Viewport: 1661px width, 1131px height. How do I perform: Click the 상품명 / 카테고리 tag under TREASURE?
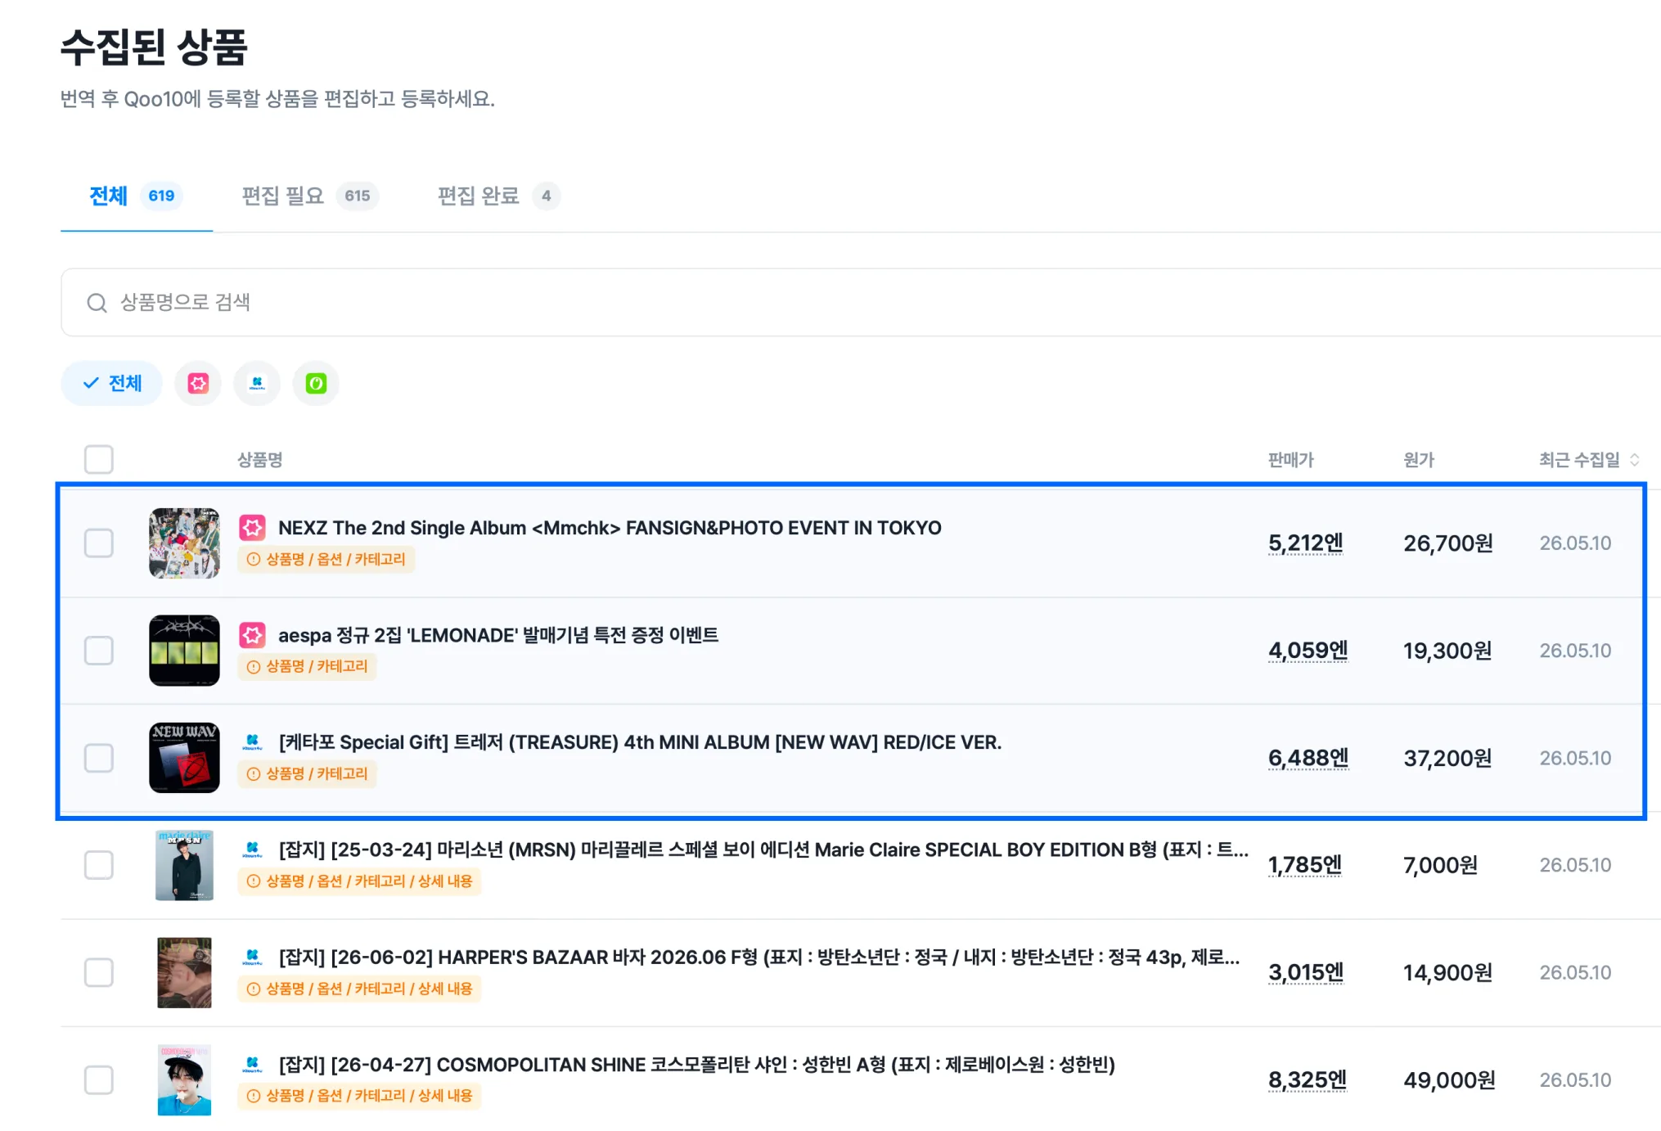tap(307, 774)
